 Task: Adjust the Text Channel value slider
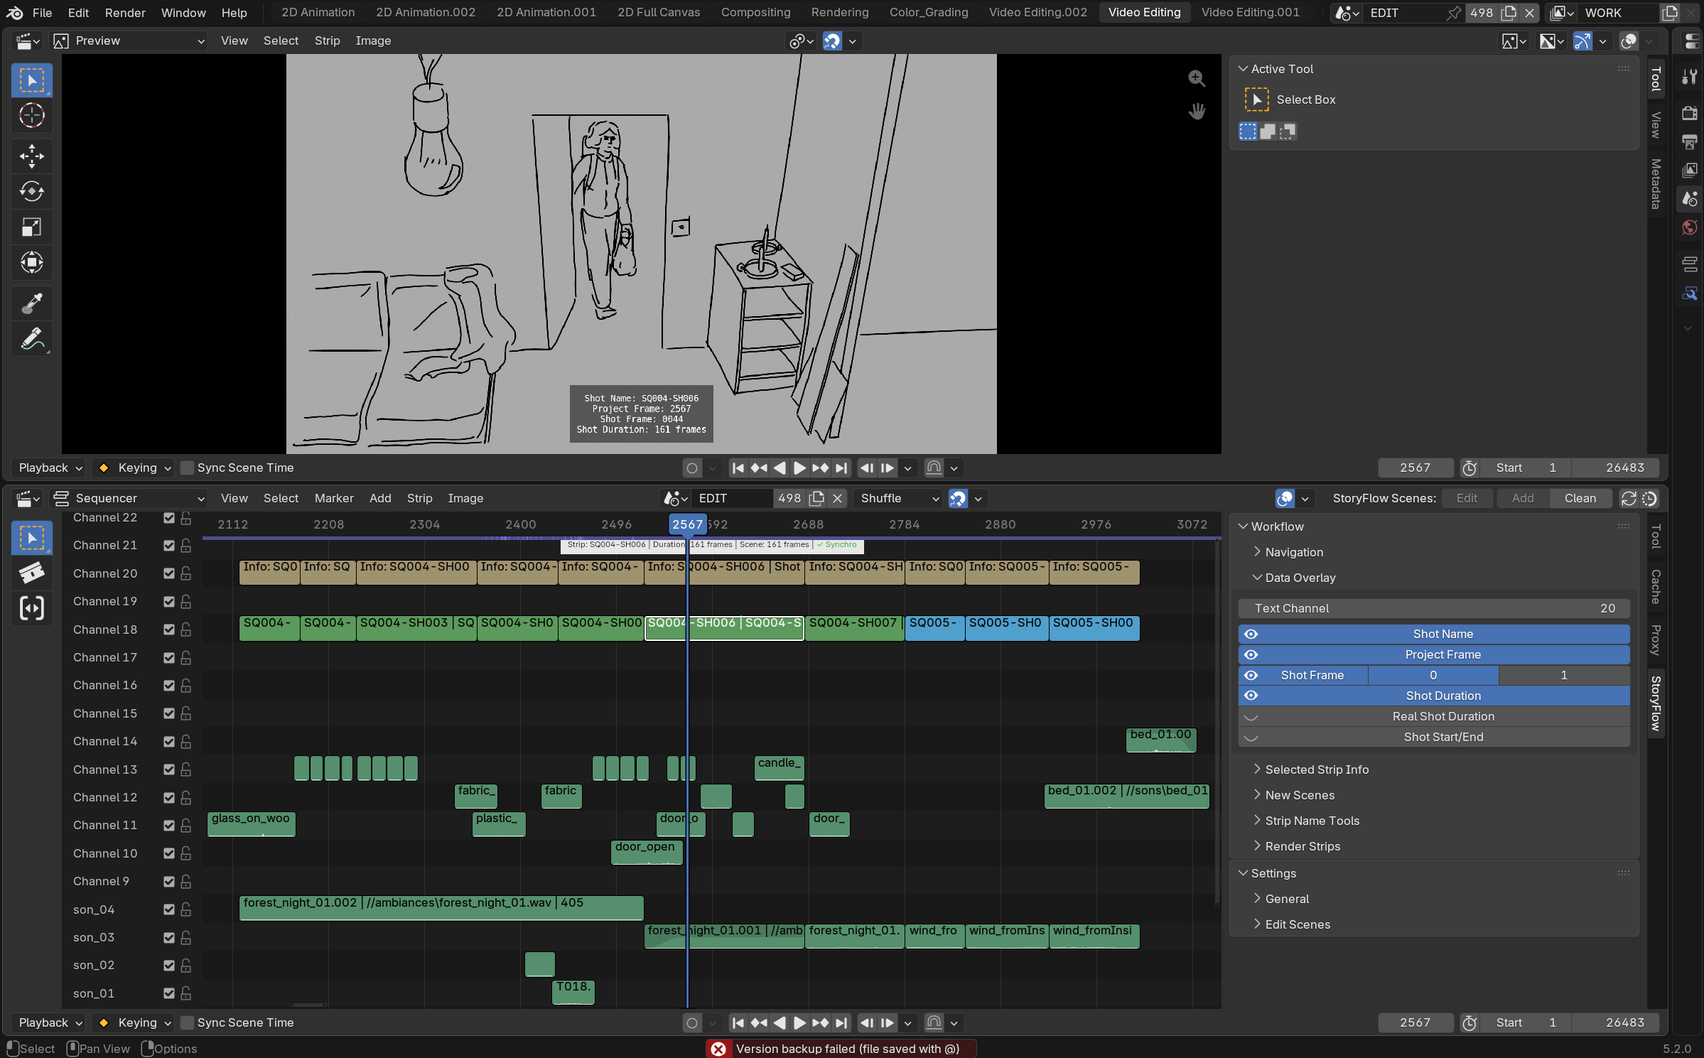point(1434,608)
